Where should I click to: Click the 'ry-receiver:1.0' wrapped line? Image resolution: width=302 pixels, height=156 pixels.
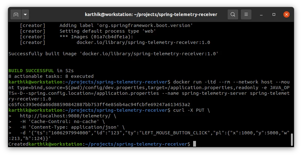click(x=30, y=99)
